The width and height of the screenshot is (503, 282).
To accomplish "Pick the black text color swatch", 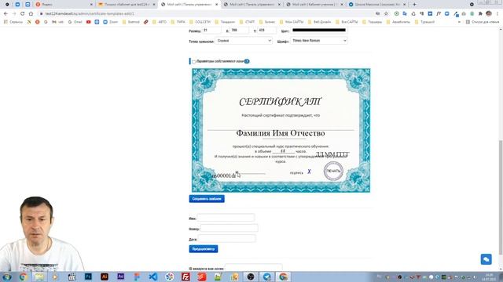I will pyautogui.click(x=319, y=31).
